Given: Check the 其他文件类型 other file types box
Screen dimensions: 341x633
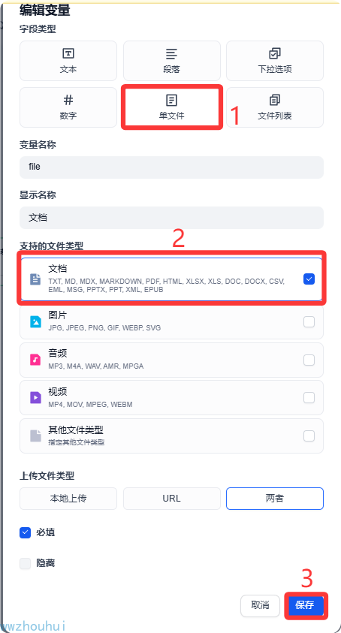Looking at the screenshot, I should coord(309,436).
